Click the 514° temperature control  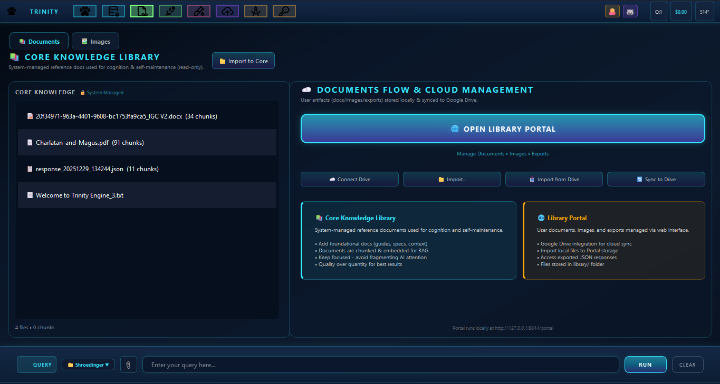(704, 11)
